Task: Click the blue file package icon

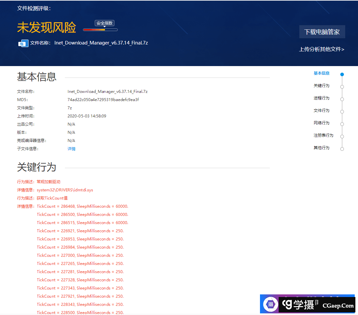Action: click(x=23, y=43)
